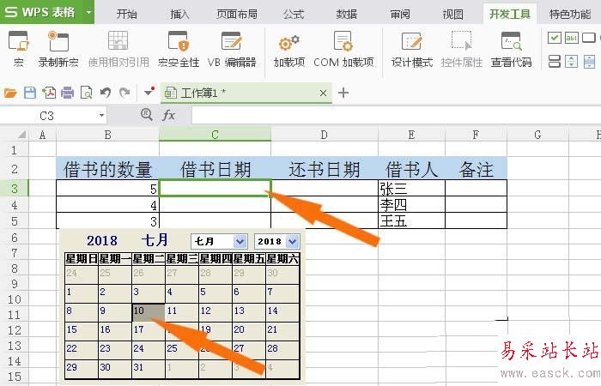Insert a list box control
The width and height of the screenshot is (601, 386).
click(555, 61)
